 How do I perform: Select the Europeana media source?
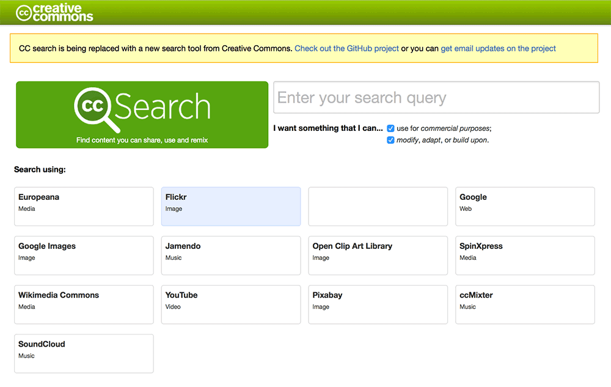pos(84,207)
